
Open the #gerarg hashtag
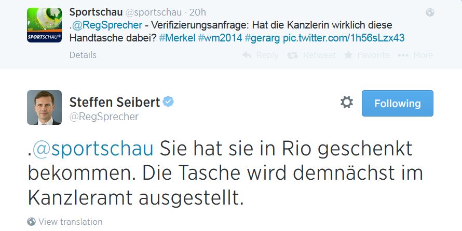tap(263, 38)
